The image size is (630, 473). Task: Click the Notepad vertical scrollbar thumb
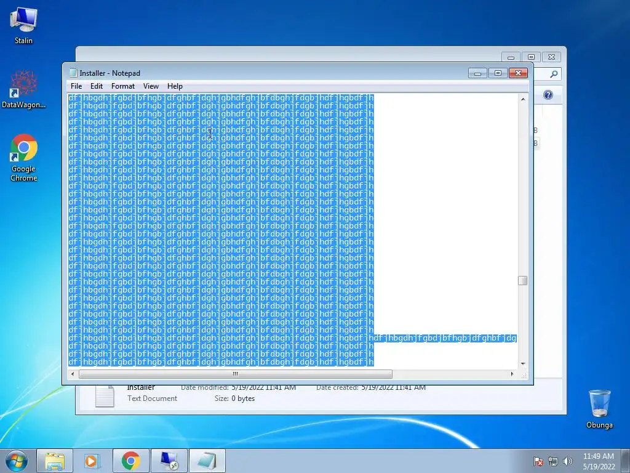(523, 281)
